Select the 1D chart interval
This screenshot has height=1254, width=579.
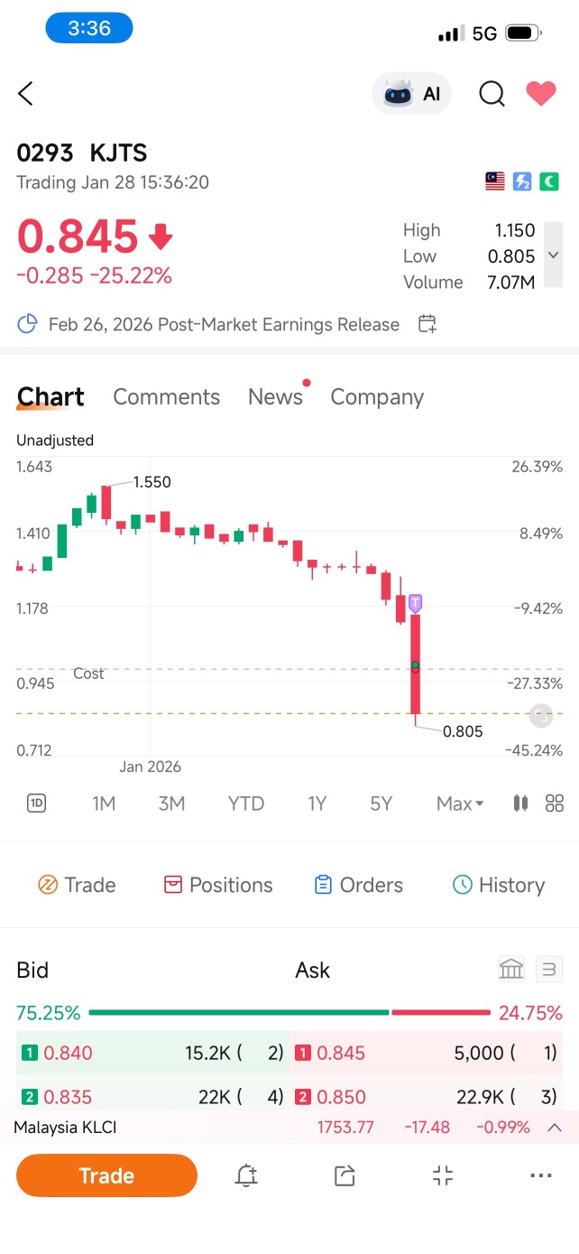point(36,803)
